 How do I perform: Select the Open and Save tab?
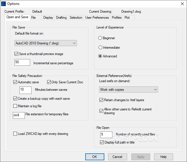[x=17, y=17]
